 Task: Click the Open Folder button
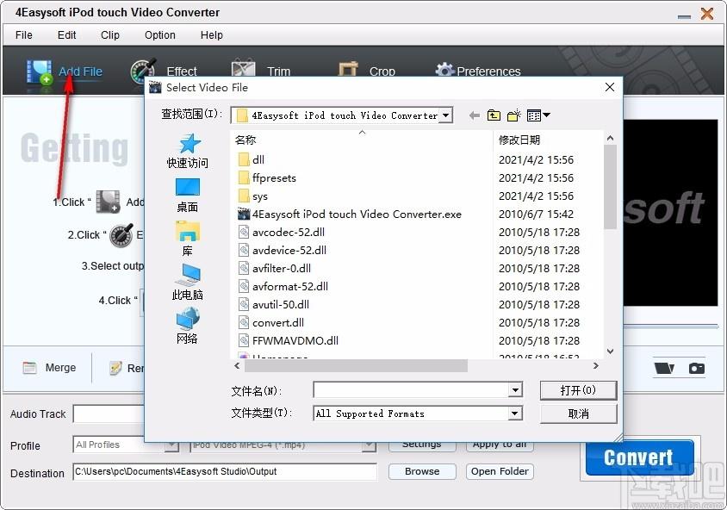tap(500, 471)
